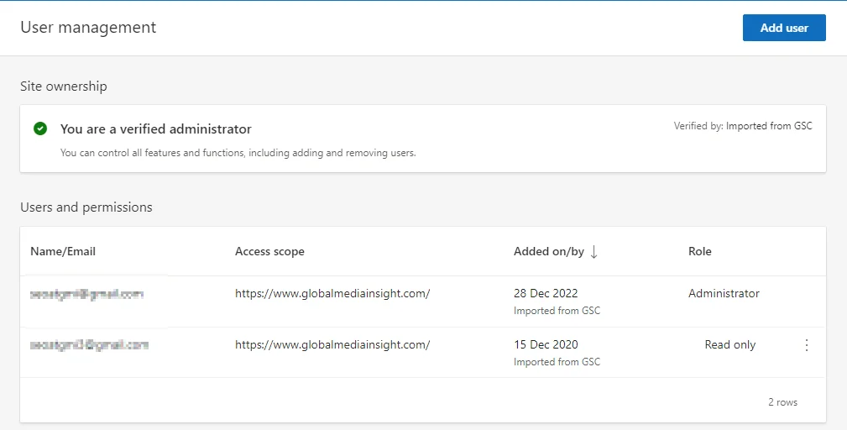Click the '2 rows' count in table footer
This screenshot has width=847, height=430.
pos(782,402)
